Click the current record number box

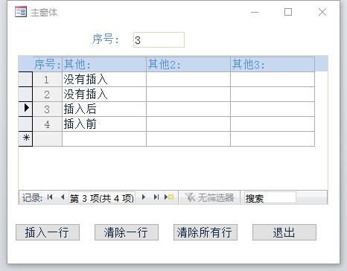pyautogui.click(x=102, y=198)
